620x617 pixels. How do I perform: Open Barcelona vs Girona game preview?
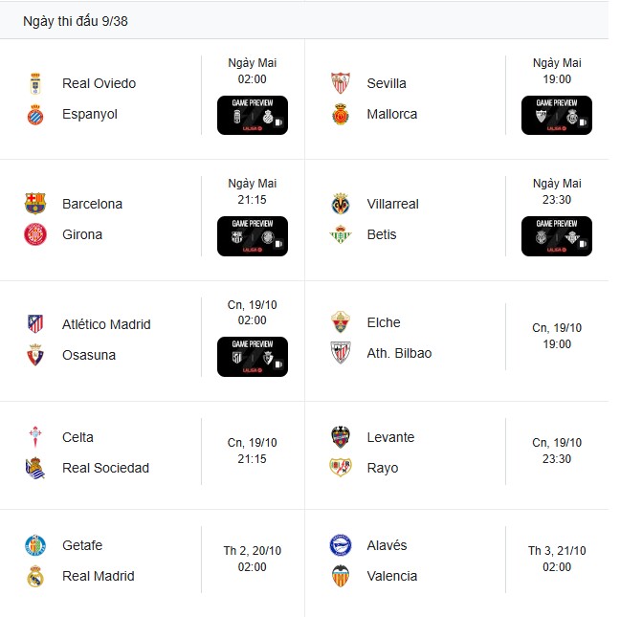point(253,235)
